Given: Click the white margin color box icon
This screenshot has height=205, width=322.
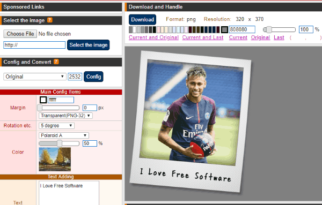Looking at the screenshot, I should coord(43,100).
